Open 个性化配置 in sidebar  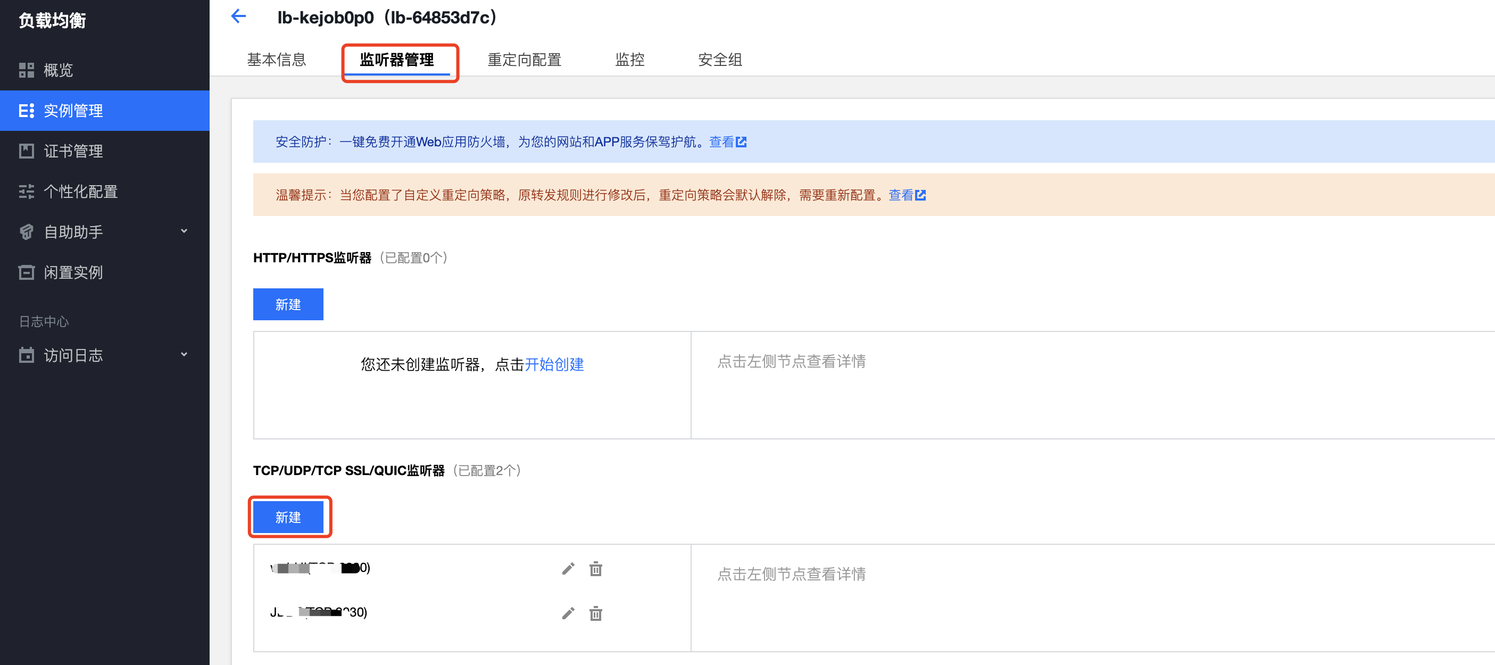[80, 192]
